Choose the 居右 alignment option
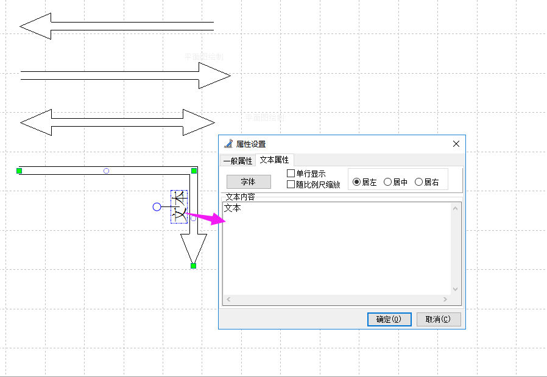The width and height of the screenshot is (547, 377). click(418, 182)
